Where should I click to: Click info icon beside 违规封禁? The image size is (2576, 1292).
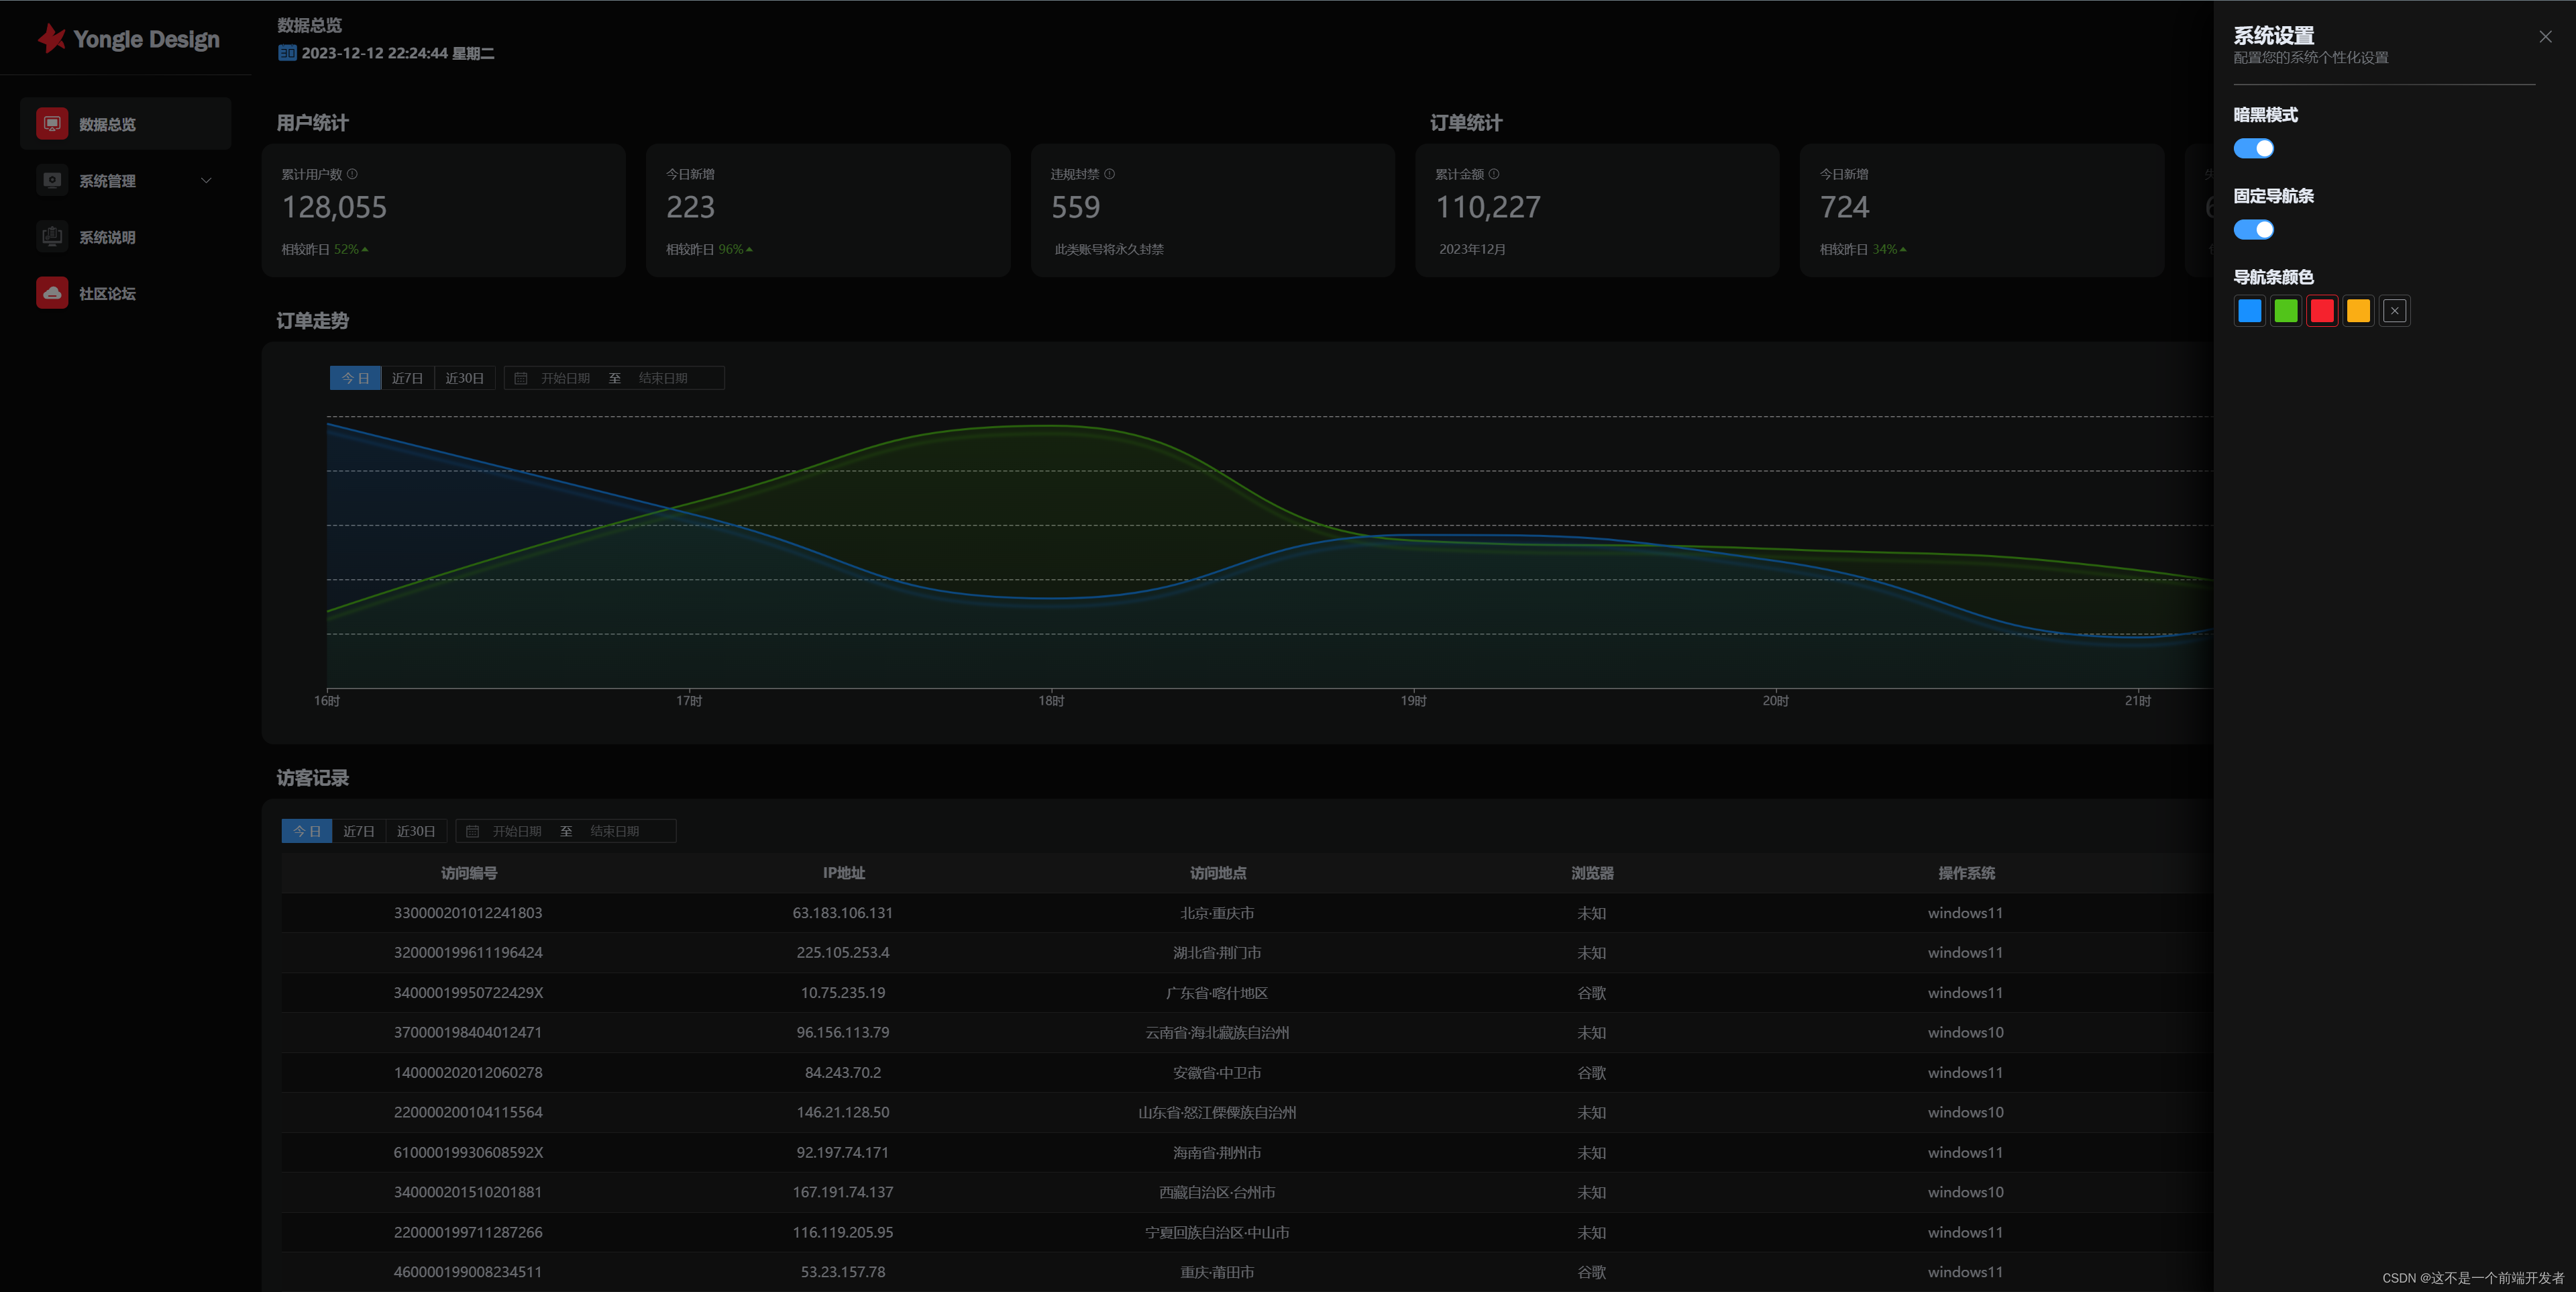click(x=1109, y=174)
